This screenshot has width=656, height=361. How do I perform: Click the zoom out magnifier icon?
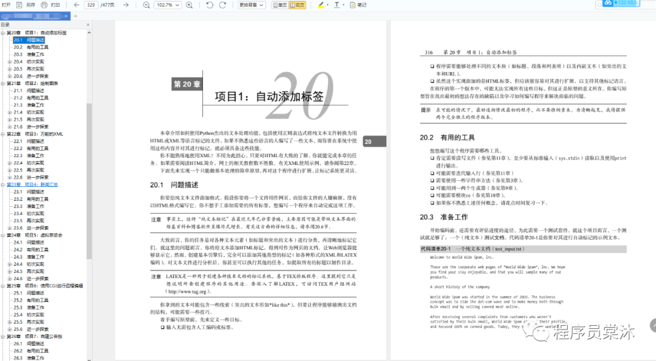146,5
